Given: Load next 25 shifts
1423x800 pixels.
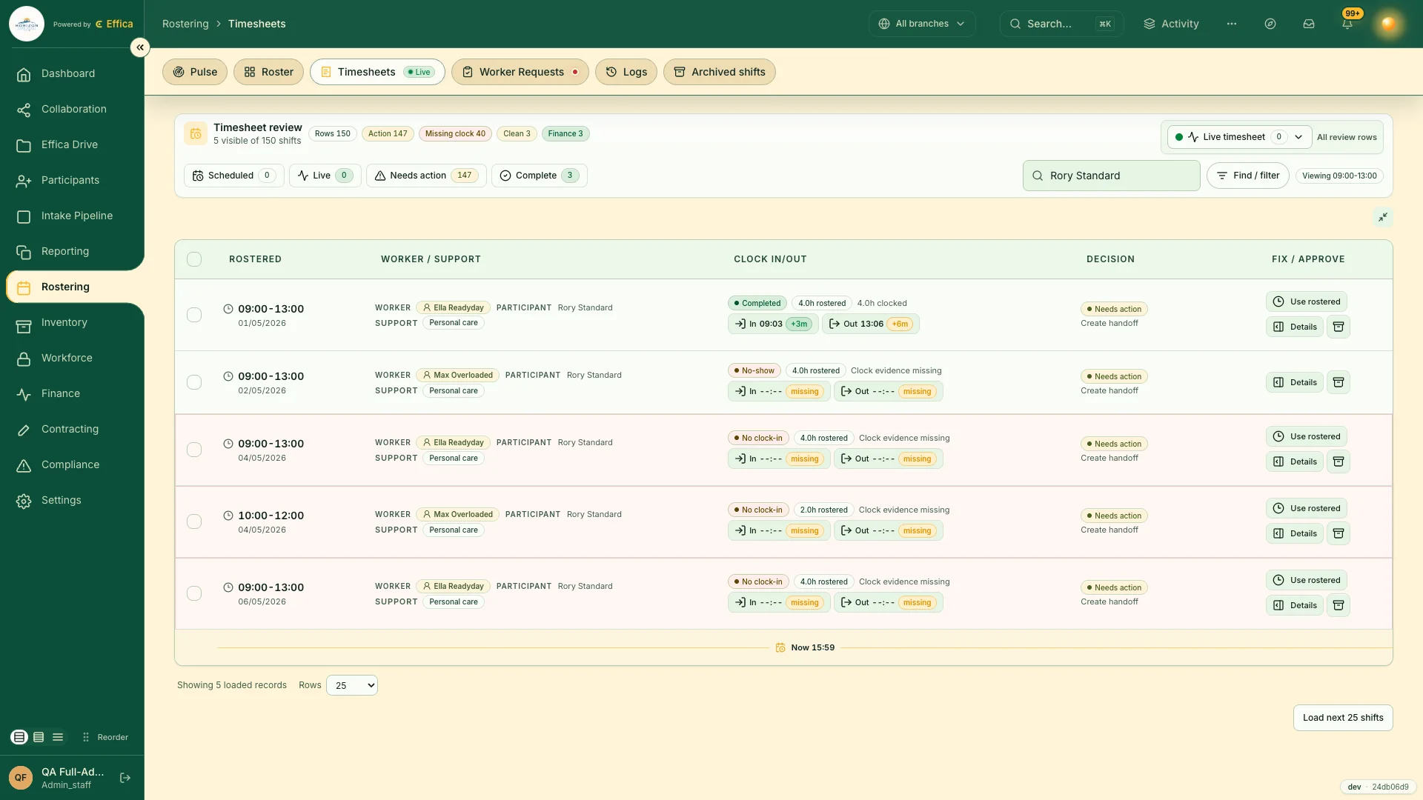Looking at the screenshot, I should pyautogui.click(x=1343, y=718).
